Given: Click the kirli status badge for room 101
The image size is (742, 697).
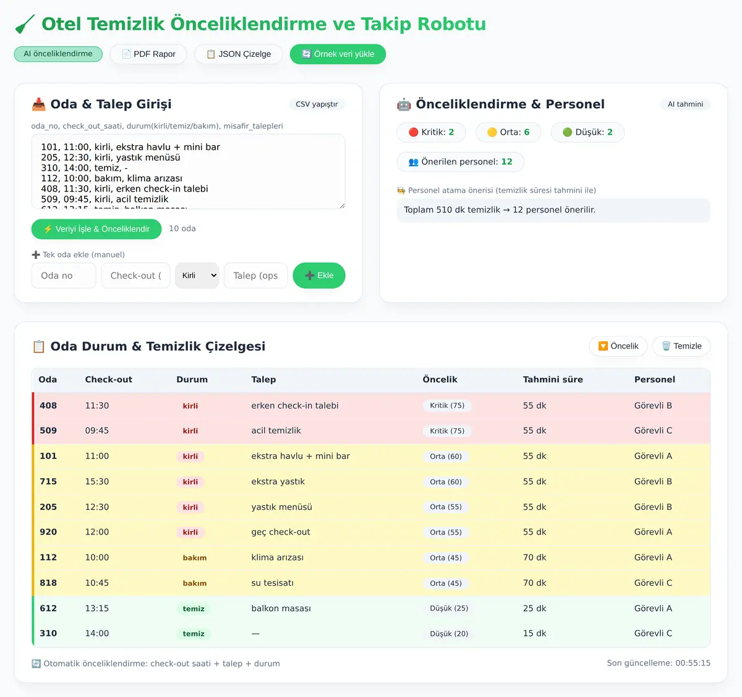Looking at the screenshot, I should coord(190,457).
